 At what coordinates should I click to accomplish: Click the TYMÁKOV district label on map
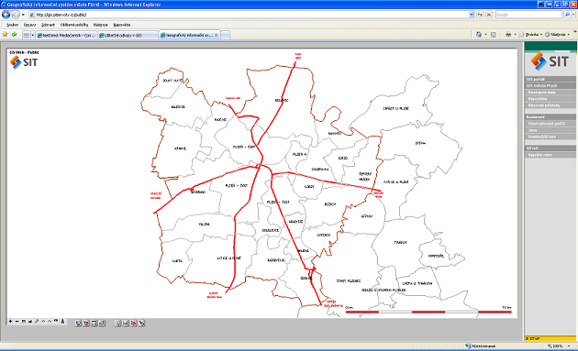(x=400, y=242)
